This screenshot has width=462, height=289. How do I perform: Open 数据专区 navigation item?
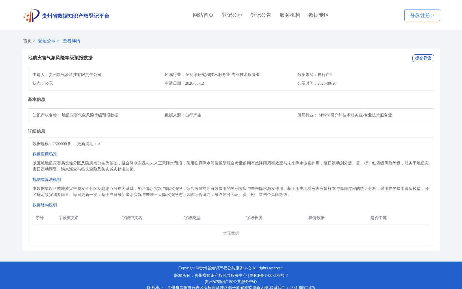(319, 15)
